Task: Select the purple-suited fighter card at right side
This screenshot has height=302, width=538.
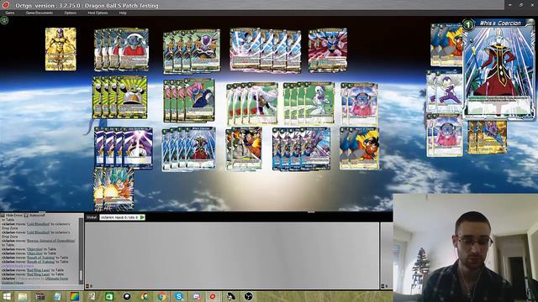Action: tap(445, 91)
